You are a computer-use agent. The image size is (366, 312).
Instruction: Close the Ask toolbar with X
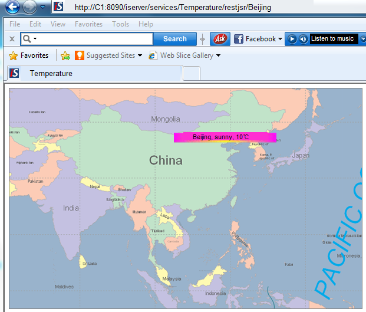click(x=12, y=39)
